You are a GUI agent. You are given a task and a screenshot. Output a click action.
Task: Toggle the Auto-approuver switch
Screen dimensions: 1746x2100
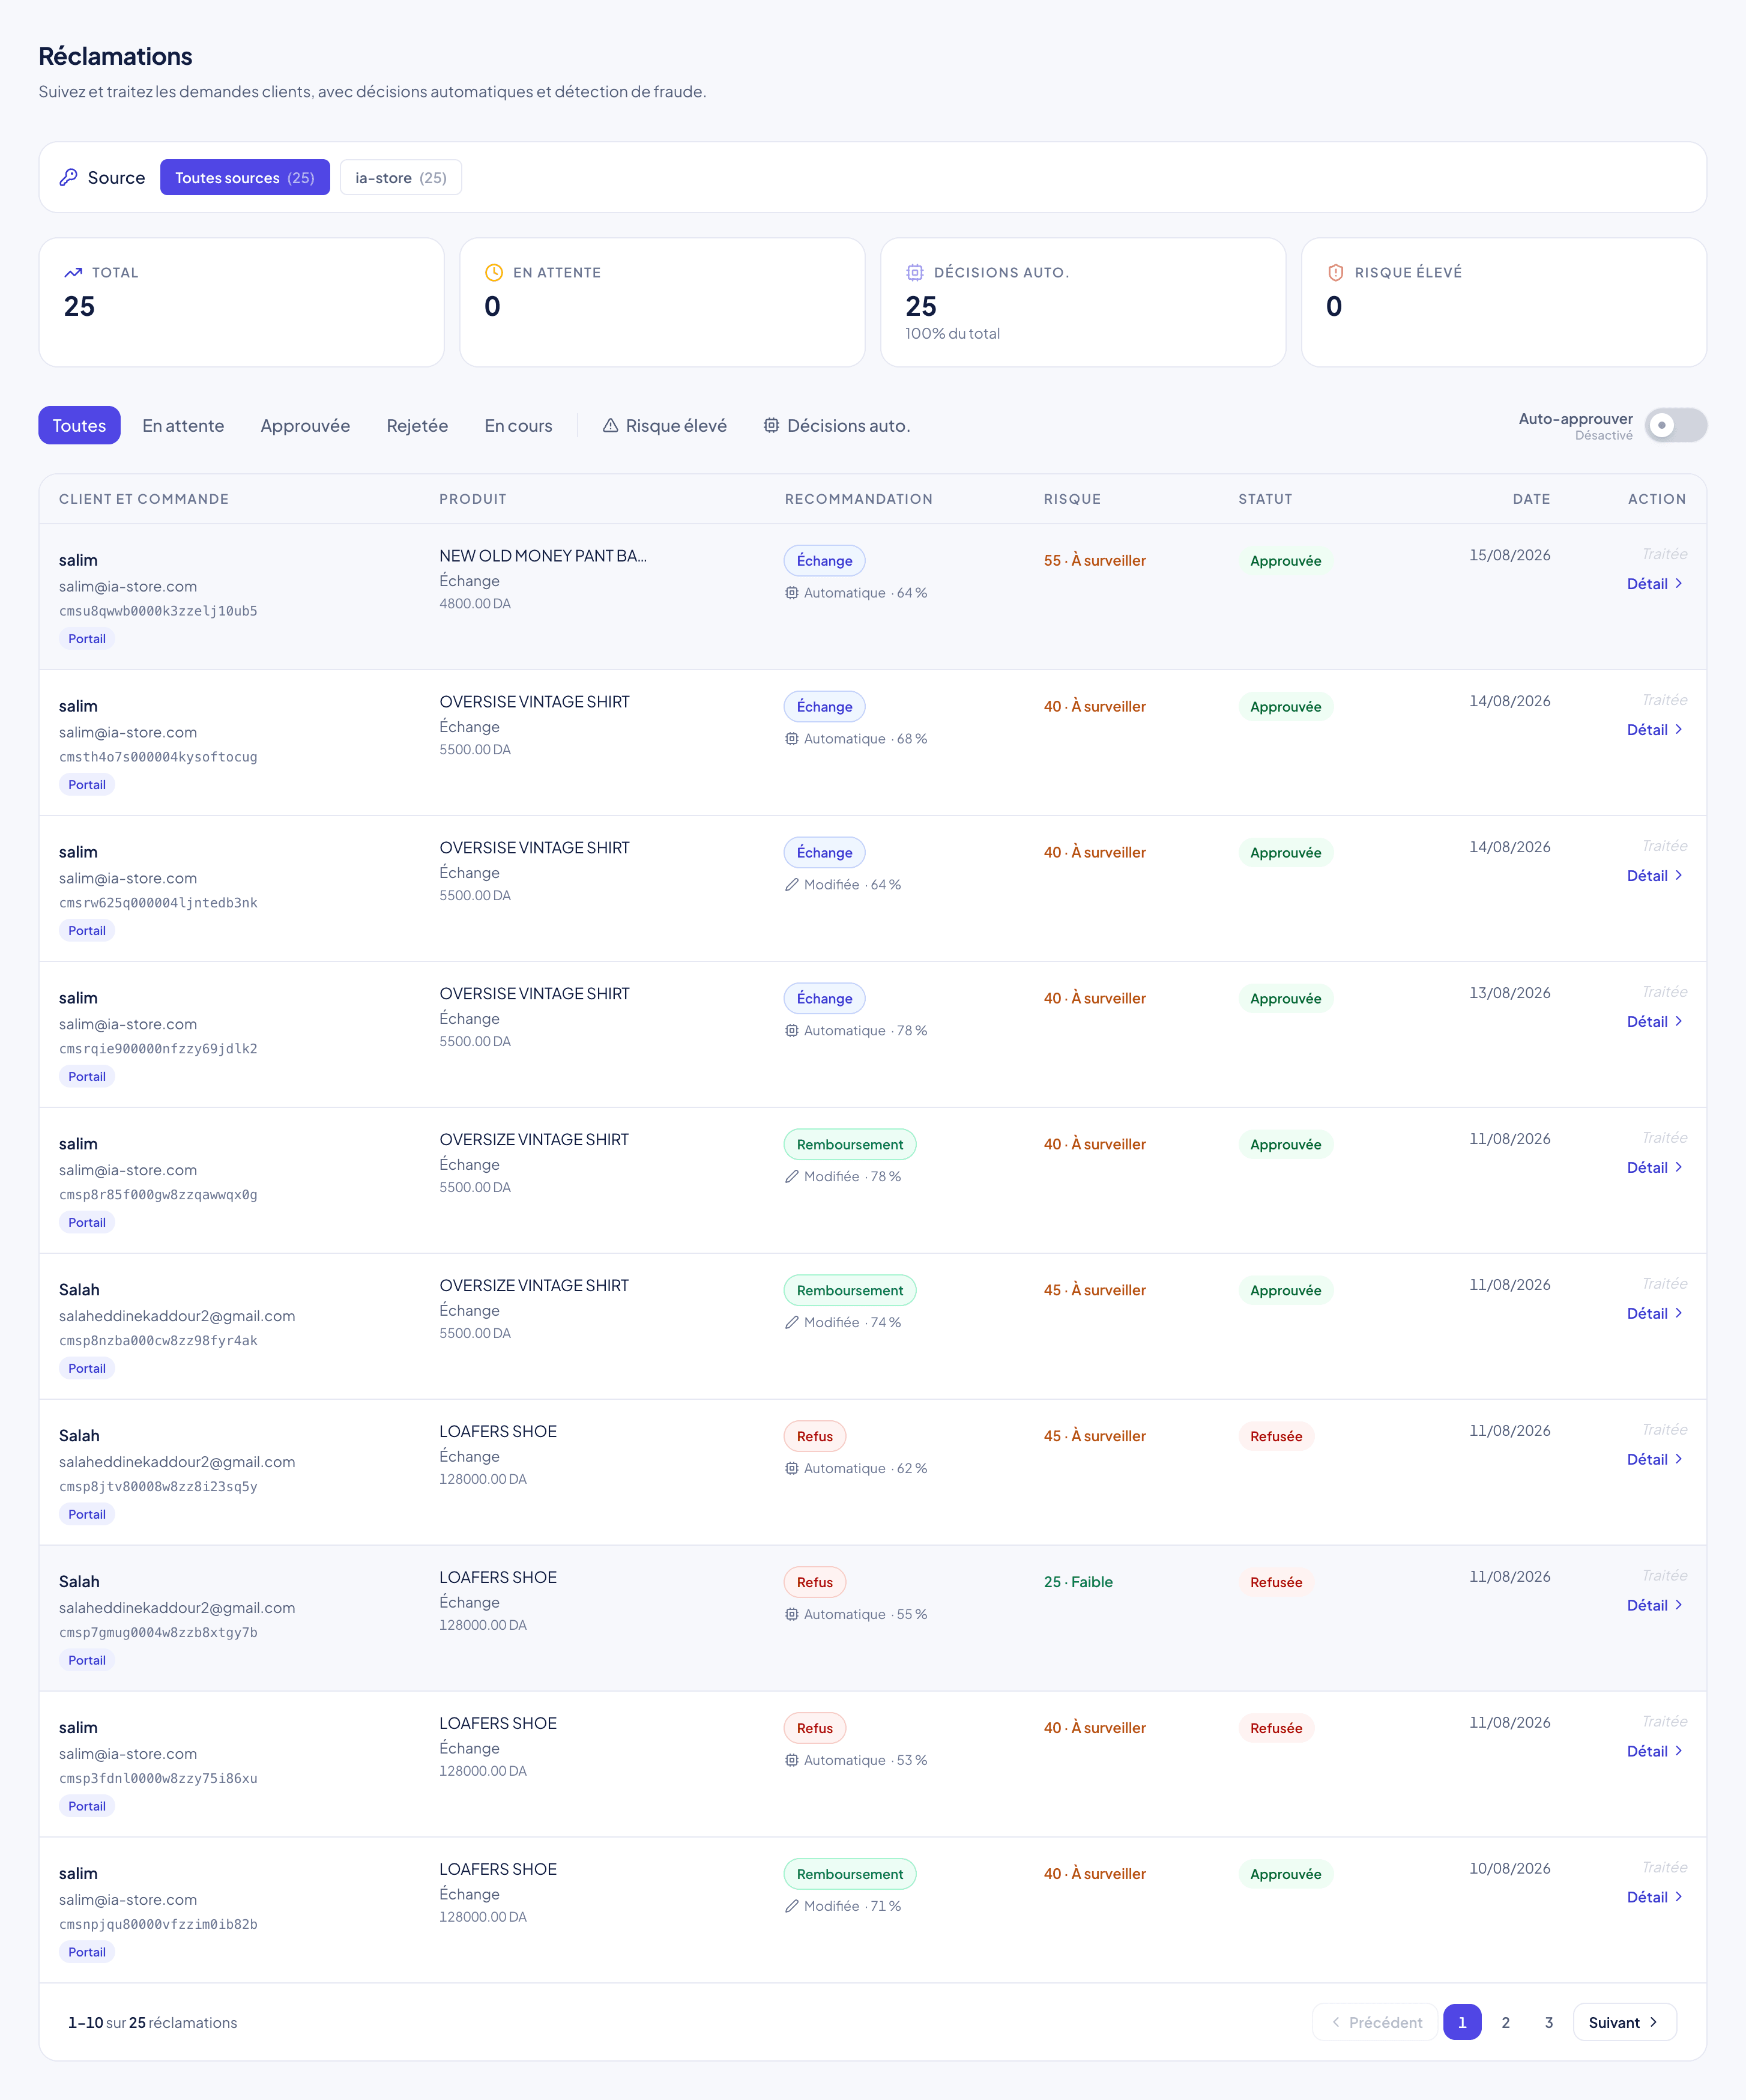pos(1676,425)
